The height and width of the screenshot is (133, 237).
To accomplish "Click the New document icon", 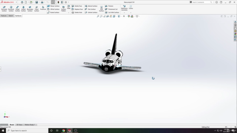I will [26, 2].
